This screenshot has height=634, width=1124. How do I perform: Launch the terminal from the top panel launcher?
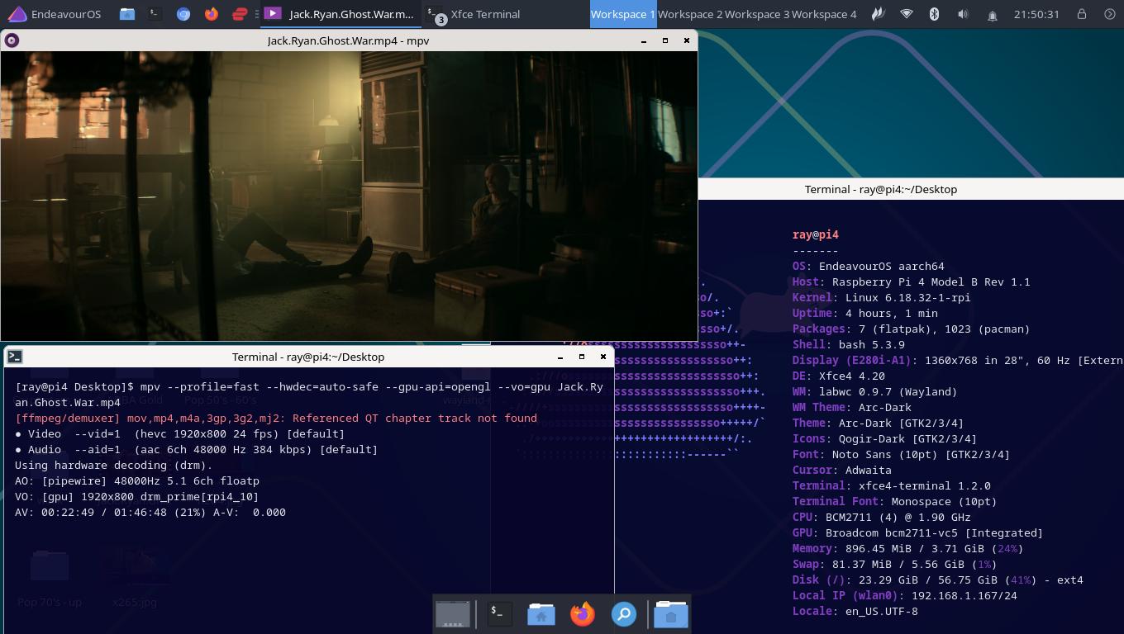pos(155,14)
